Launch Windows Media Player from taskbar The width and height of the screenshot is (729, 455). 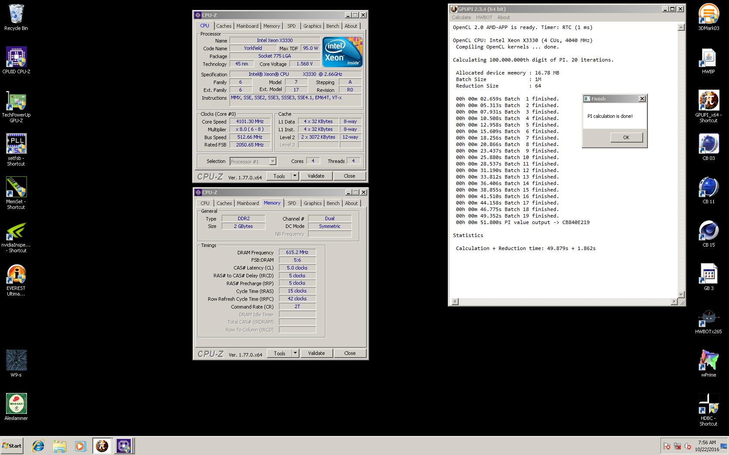[80, 446]
